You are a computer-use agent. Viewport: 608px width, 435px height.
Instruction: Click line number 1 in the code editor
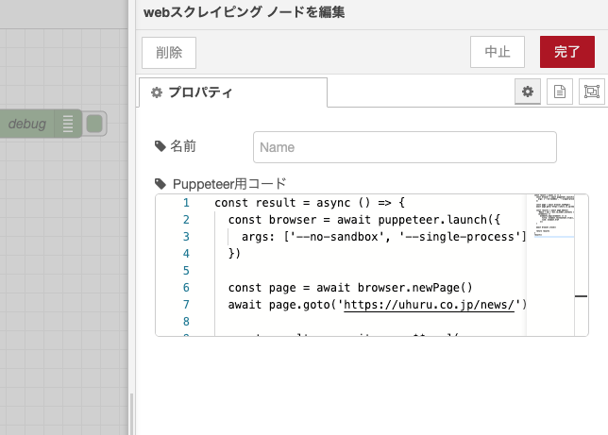pyautogui.click(x=186, y=203)
